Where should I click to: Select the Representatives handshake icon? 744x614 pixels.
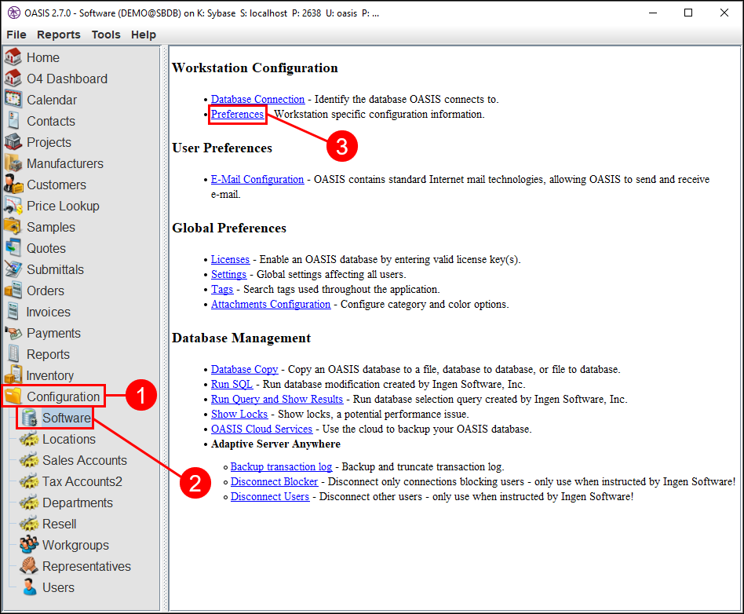pos(29,566)
